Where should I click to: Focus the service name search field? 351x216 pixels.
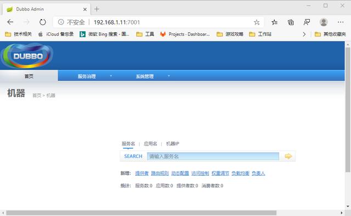213,156
